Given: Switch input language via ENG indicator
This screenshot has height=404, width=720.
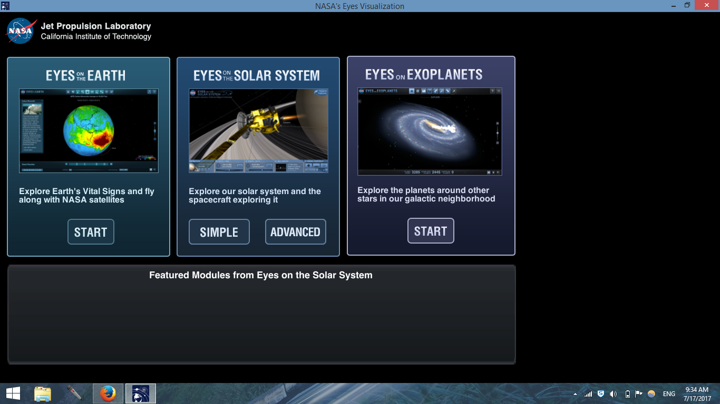Looking at the screenshot, I should (x=668, y=393).
